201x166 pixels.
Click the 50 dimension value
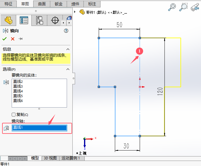119,25
